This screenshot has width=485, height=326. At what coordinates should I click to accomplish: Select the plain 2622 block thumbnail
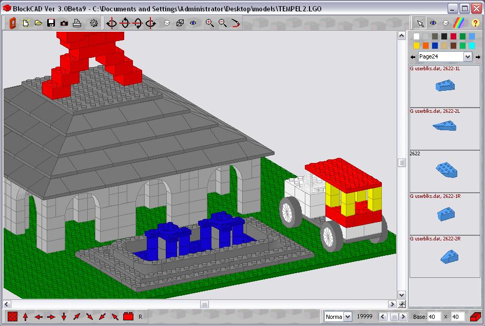coord(445,172)
